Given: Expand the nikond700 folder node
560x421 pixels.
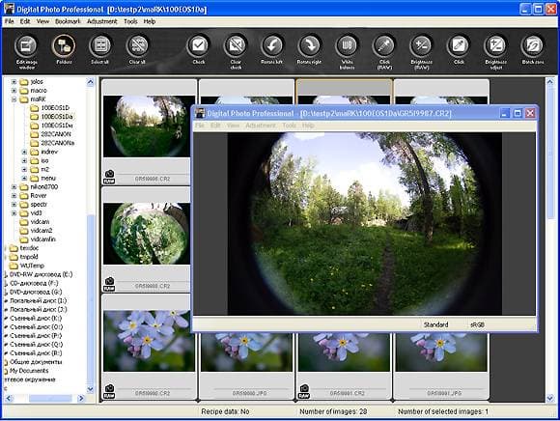Looking at the screenshot, I should click(x=14, y=186).
